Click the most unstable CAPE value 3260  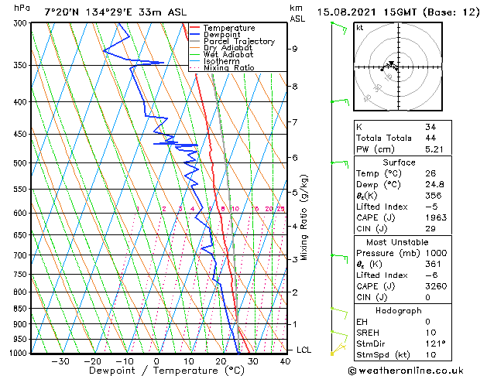(436, 286)
